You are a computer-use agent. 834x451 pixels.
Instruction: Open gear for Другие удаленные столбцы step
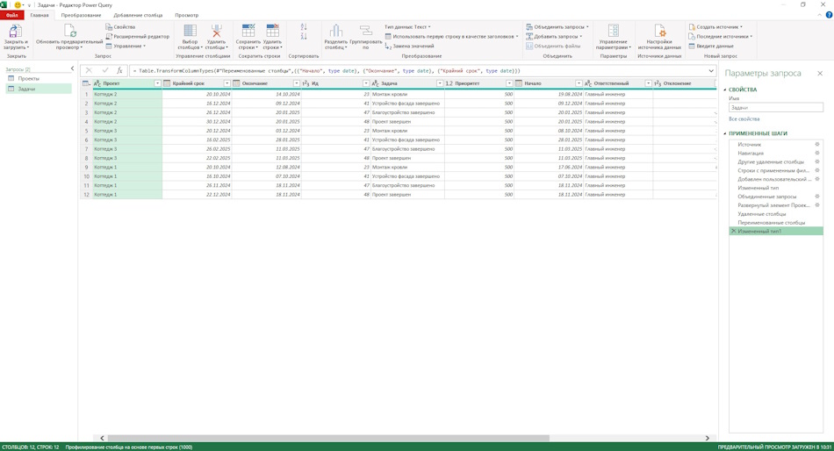point(817,161)
